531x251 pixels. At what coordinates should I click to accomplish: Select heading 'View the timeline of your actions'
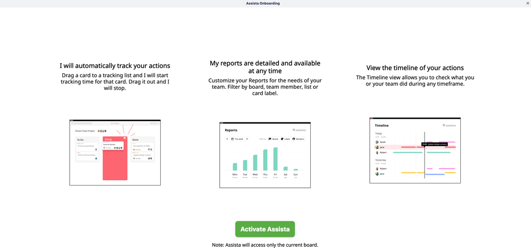click(x=415, y=68)
